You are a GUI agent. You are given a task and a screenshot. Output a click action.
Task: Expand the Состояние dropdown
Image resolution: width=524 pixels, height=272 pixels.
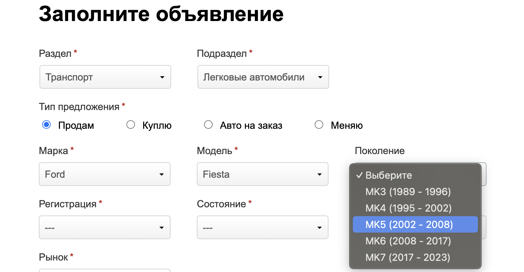(x=263, y=227)
